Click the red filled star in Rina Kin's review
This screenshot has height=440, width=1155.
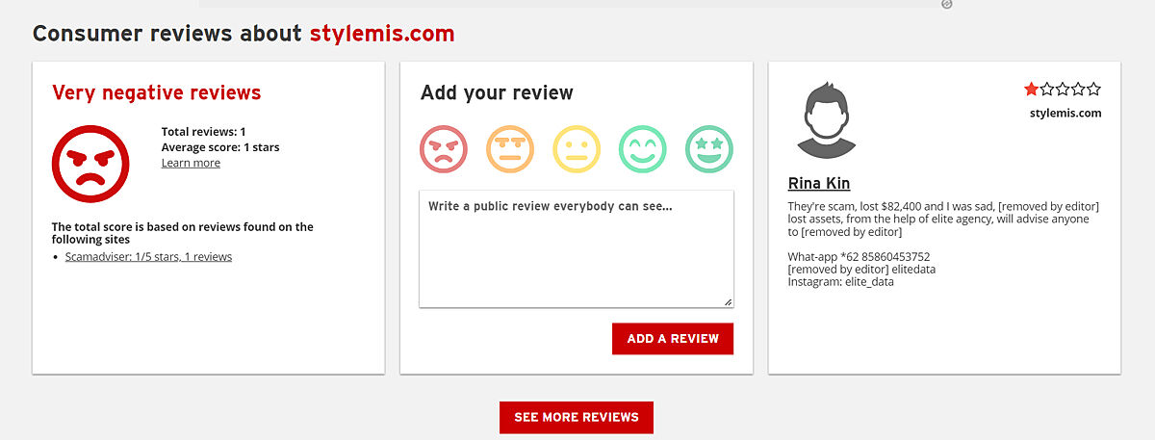coord(1032,90)
